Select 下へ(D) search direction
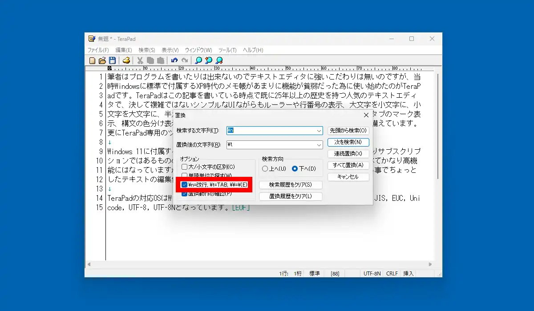The image size is (534, 311). (x=295, y=169)
